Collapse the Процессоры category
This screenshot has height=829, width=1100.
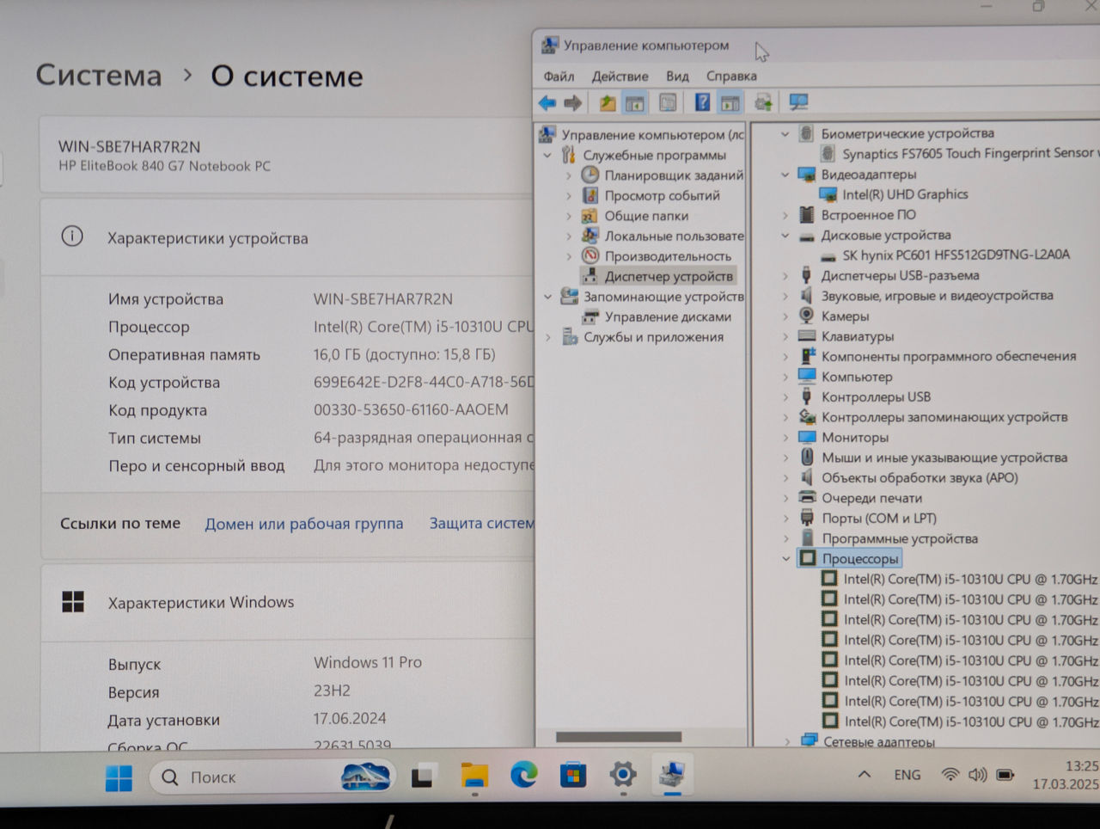(785, 559)
